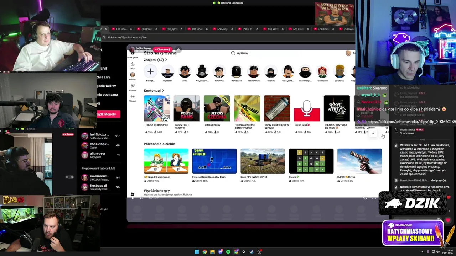Pause the TikTok live stream
Image resolution: width=456 pixels, height=256 pixels.
click(x=133, y=198)
